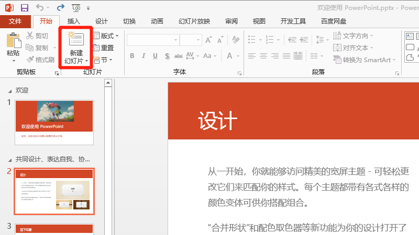419x235 pixels.
Task: Select slide 1 thumbnail 欢迎使用 PowerPoint
Action: 54,122
